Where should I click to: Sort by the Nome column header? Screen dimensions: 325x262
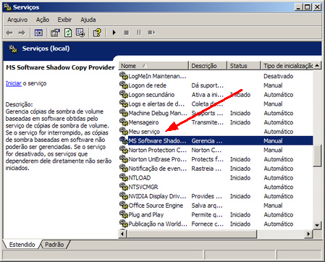pyautogui.click(x=153, y=66)
